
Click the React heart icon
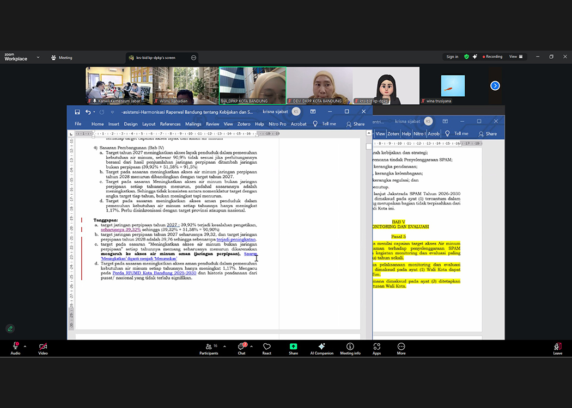267,347
